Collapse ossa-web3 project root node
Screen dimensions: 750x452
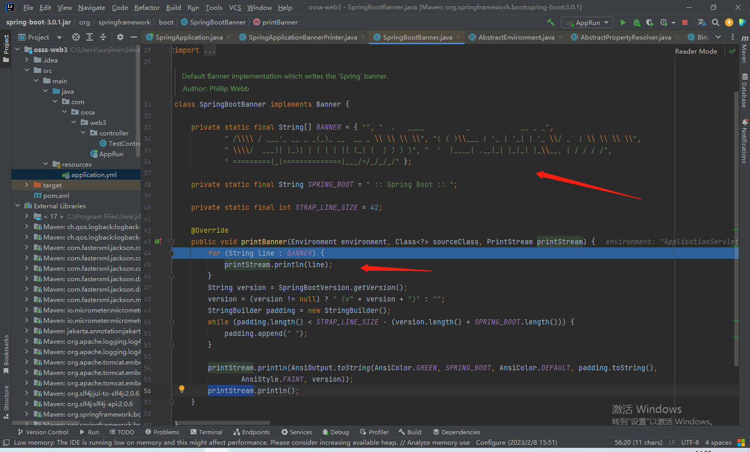click(17, 49)
